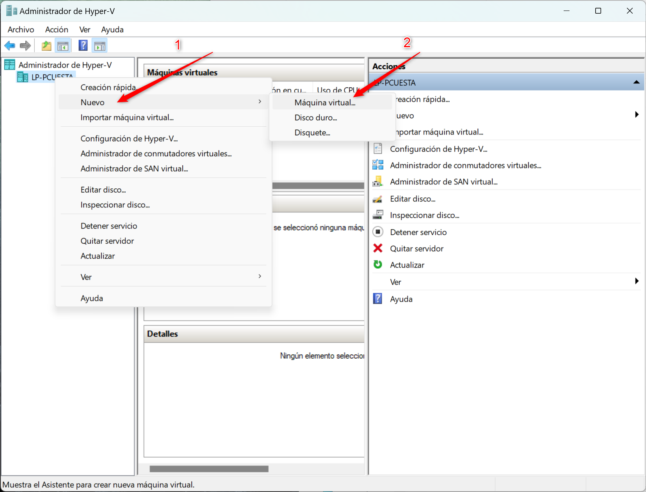Select Administrador de Hyper-V root tree node

point(65,65)
